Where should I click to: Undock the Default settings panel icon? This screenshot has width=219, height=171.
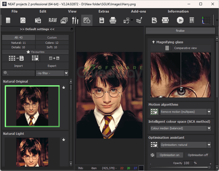point(72,29)
